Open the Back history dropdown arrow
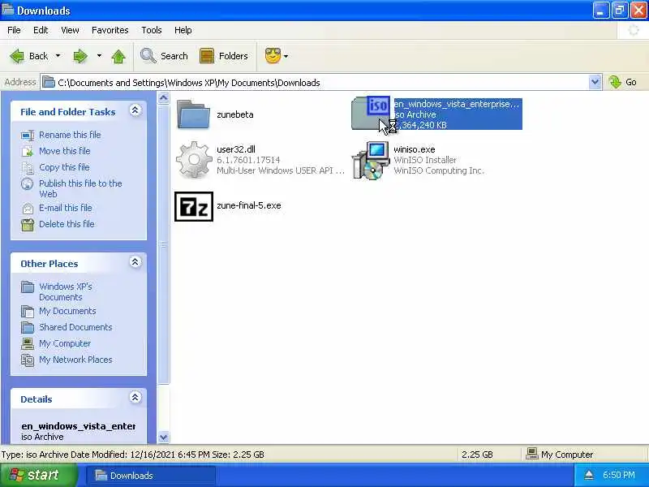 [x=58, y=55]
